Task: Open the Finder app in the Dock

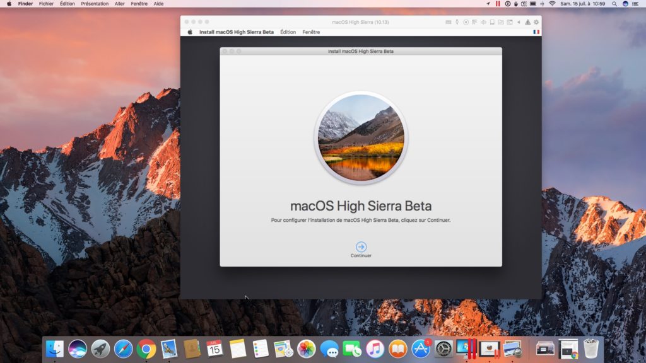Action: click(55, 349)
